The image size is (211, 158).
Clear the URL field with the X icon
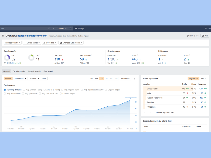pos(53,28)
